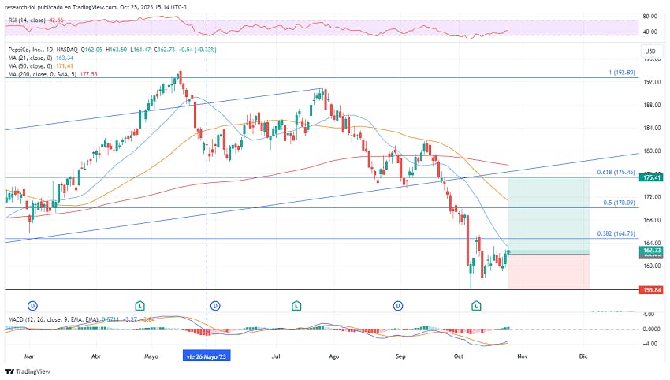Click the 184.00 price axis value

[652, 128]
